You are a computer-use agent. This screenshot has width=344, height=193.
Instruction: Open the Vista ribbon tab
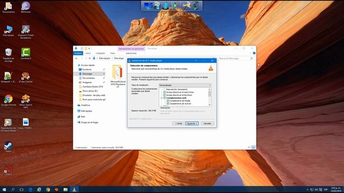(112, 53)
